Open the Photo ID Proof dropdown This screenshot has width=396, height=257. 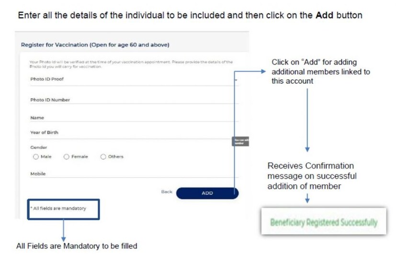pos(133,80)
